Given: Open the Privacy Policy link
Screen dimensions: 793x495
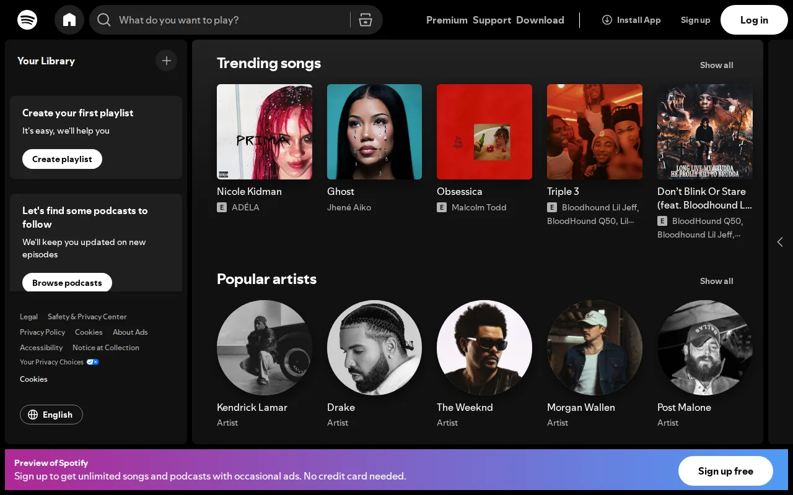Looking at the screenshot, I should (42, 332).
